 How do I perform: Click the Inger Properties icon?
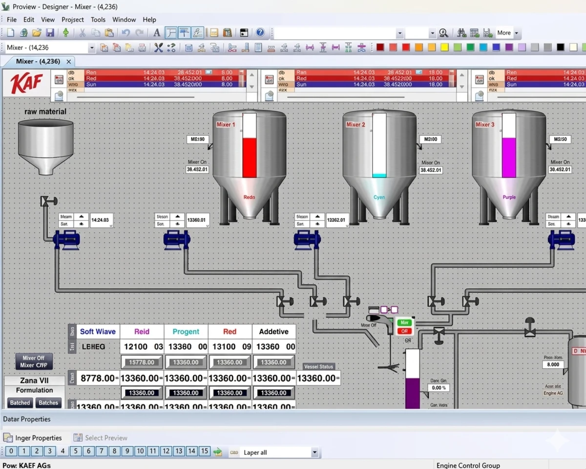tap(8, 438)
